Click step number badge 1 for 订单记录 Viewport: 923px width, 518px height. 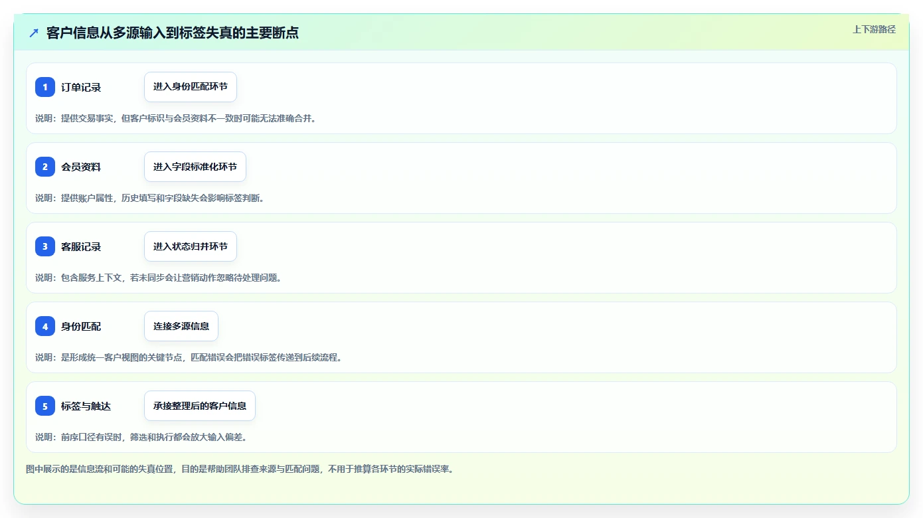[45, 87]
